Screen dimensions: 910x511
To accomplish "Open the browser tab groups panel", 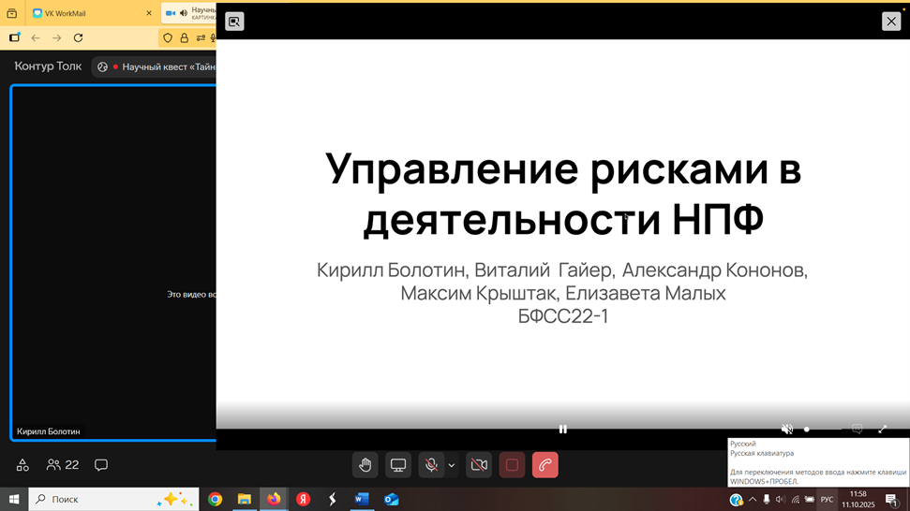I will 12,14.
